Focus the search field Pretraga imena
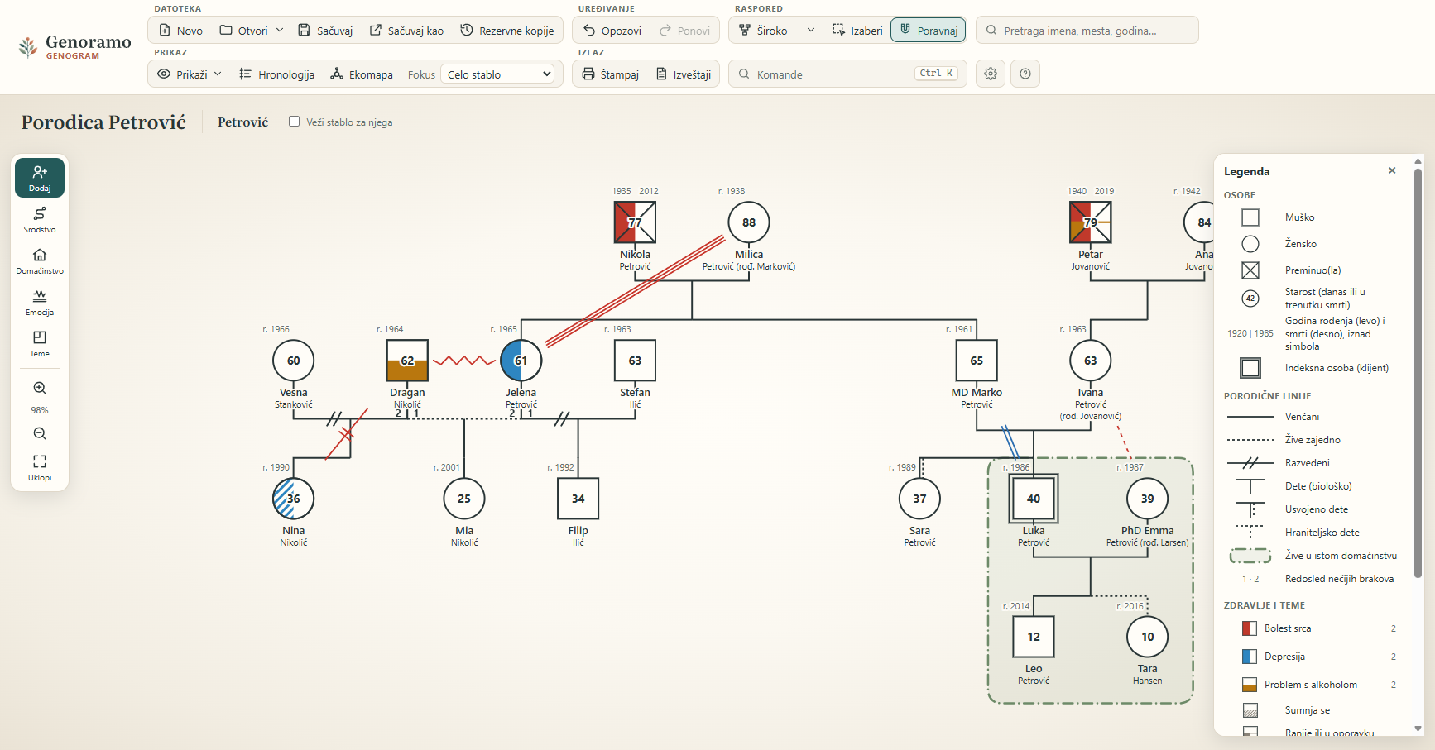Viewport: 1435px width, 750px height. pos(1087,31)
